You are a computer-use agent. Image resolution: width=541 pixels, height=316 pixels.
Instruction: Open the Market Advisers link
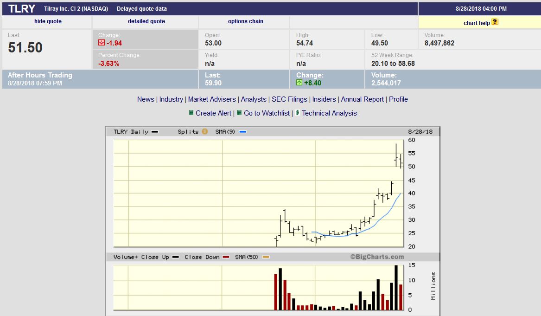click(x=212, y=99)
